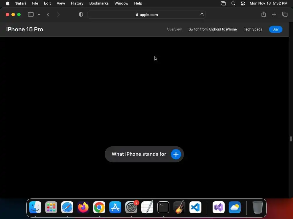Open TextEdit from the Dock
This screenshot has height=219, width=293.
[x=147, y=207]
